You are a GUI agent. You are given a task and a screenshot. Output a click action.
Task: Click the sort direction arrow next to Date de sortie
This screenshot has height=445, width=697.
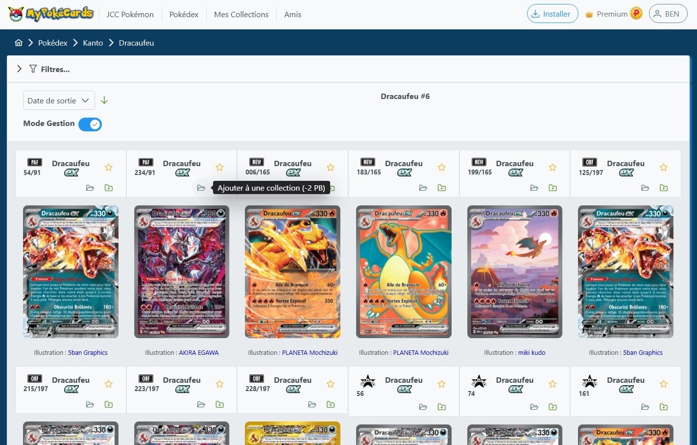coord(104,100)
